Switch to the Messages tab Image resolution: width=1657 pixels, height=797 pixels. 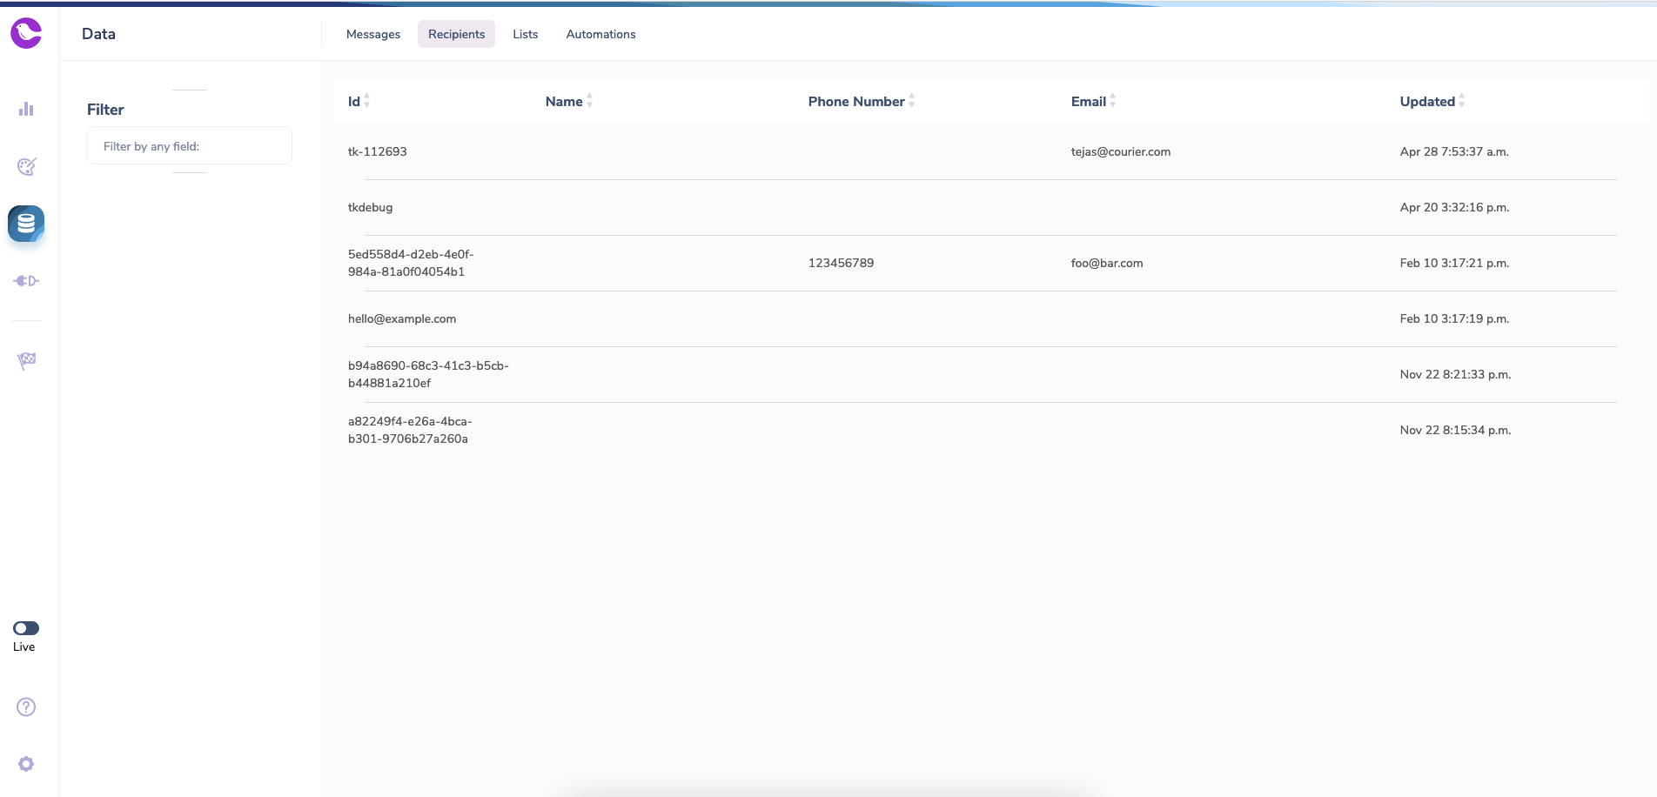point(373,34)
